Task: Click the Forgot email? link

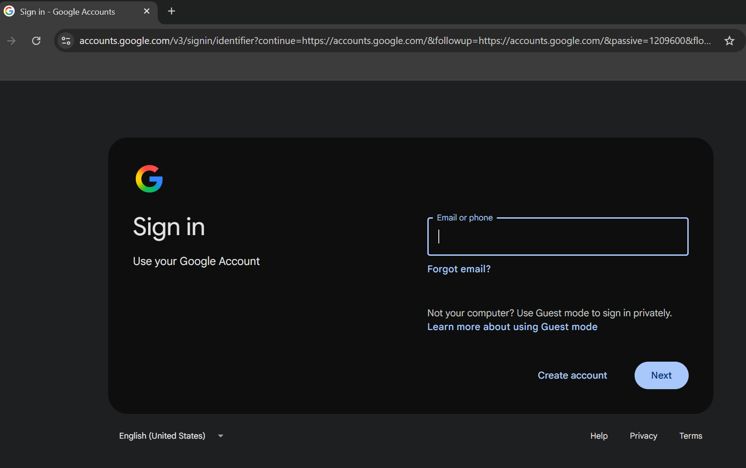Action: 459,269
